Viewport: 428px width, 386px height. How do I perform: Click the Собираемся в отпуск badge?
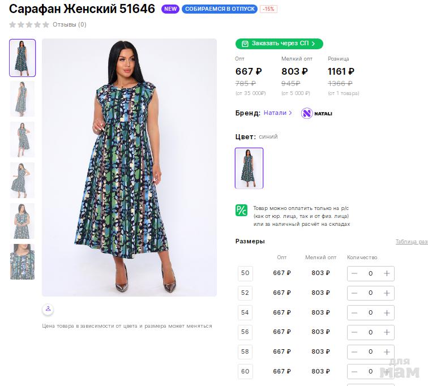(220, 10)
